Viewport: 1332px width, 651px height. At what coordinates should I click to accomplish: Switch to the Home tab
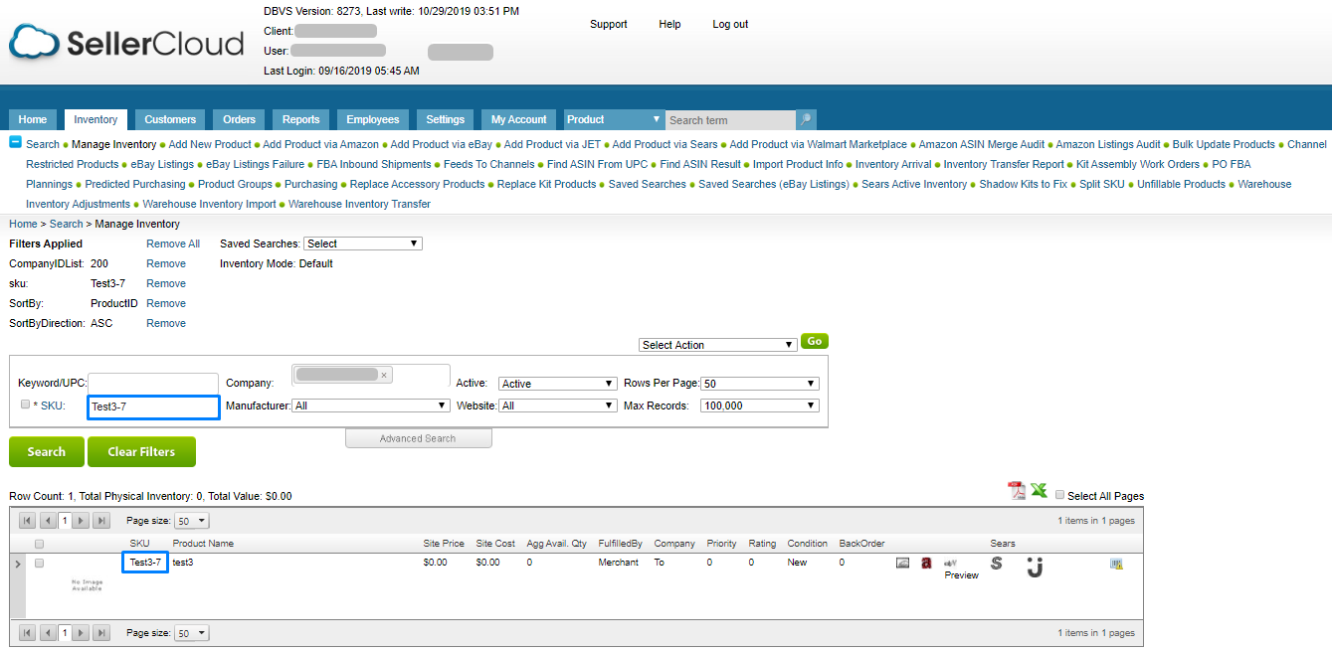click(33, 119)
